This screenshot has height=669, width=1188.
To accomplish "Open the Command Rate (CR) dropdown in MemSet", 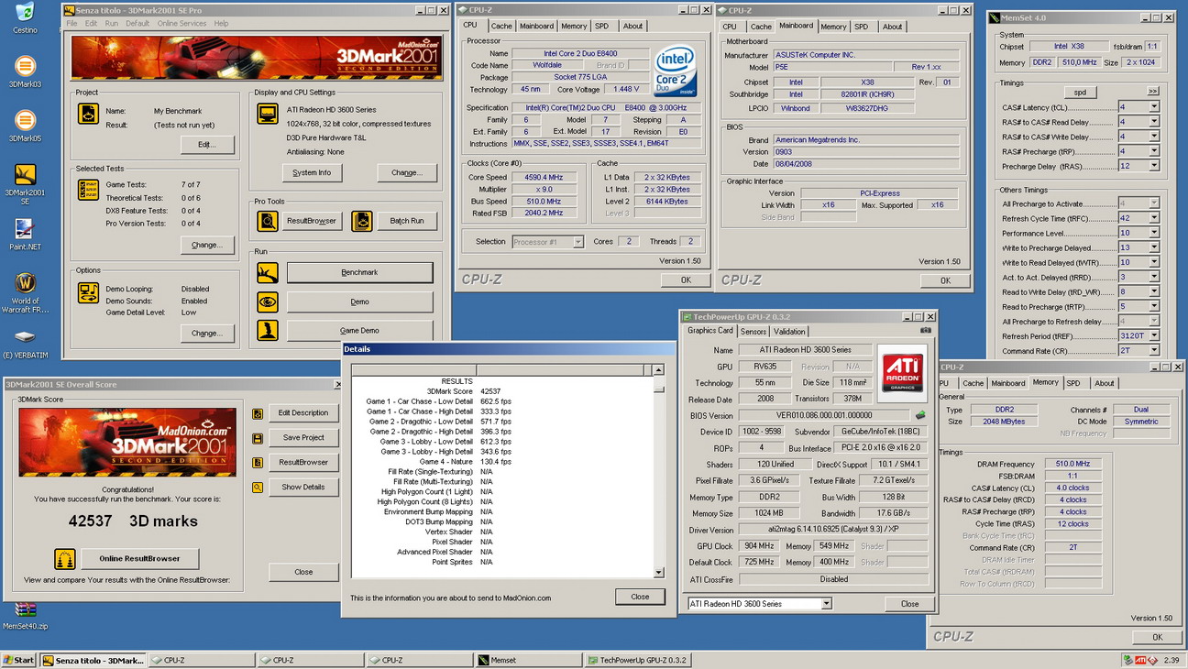I will (x=1153, y=350).
